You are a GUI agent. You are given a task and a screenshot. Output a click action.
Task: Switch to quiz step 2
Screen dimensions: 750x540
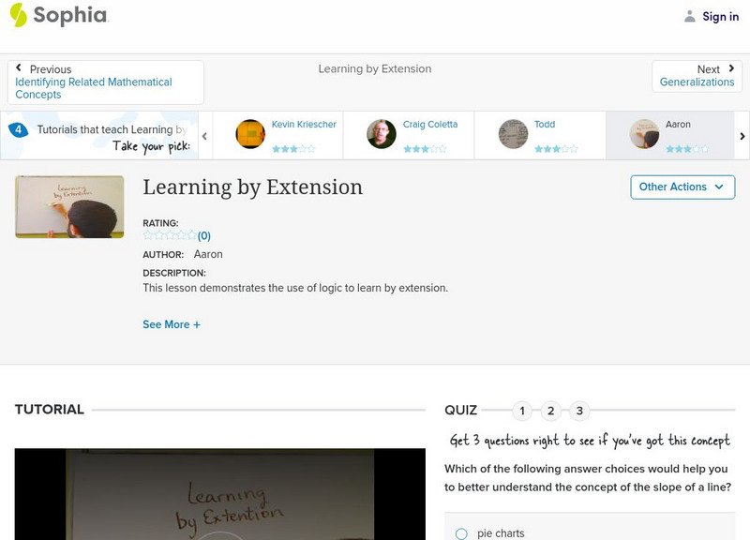pos(551,410)
